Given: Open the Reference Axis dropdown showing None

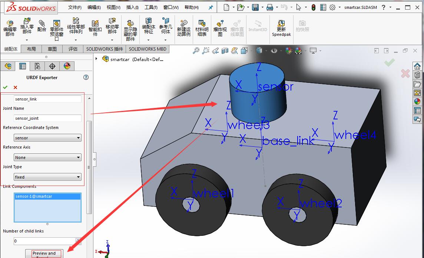Looking at the screenshot, I should [47, 157].
